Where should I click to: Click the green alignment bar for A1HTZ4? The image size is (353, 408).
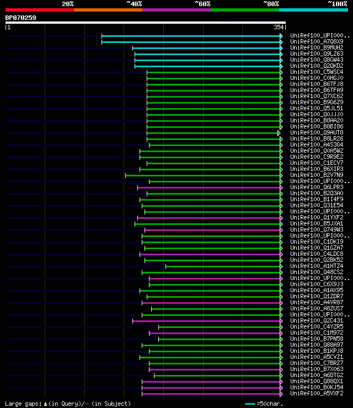coord(223,267)
